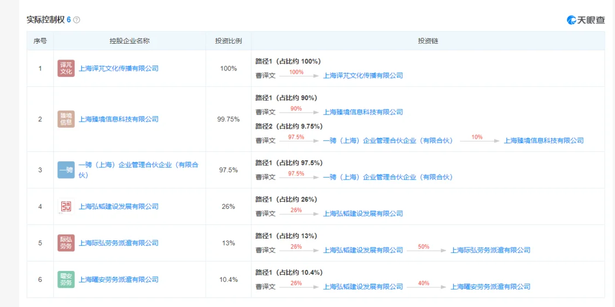Image resolution: width=615 pixels, height=307 pixels.
Task: Click the 一骋 blue logo in row 3
Action: (x=66, y=170)
